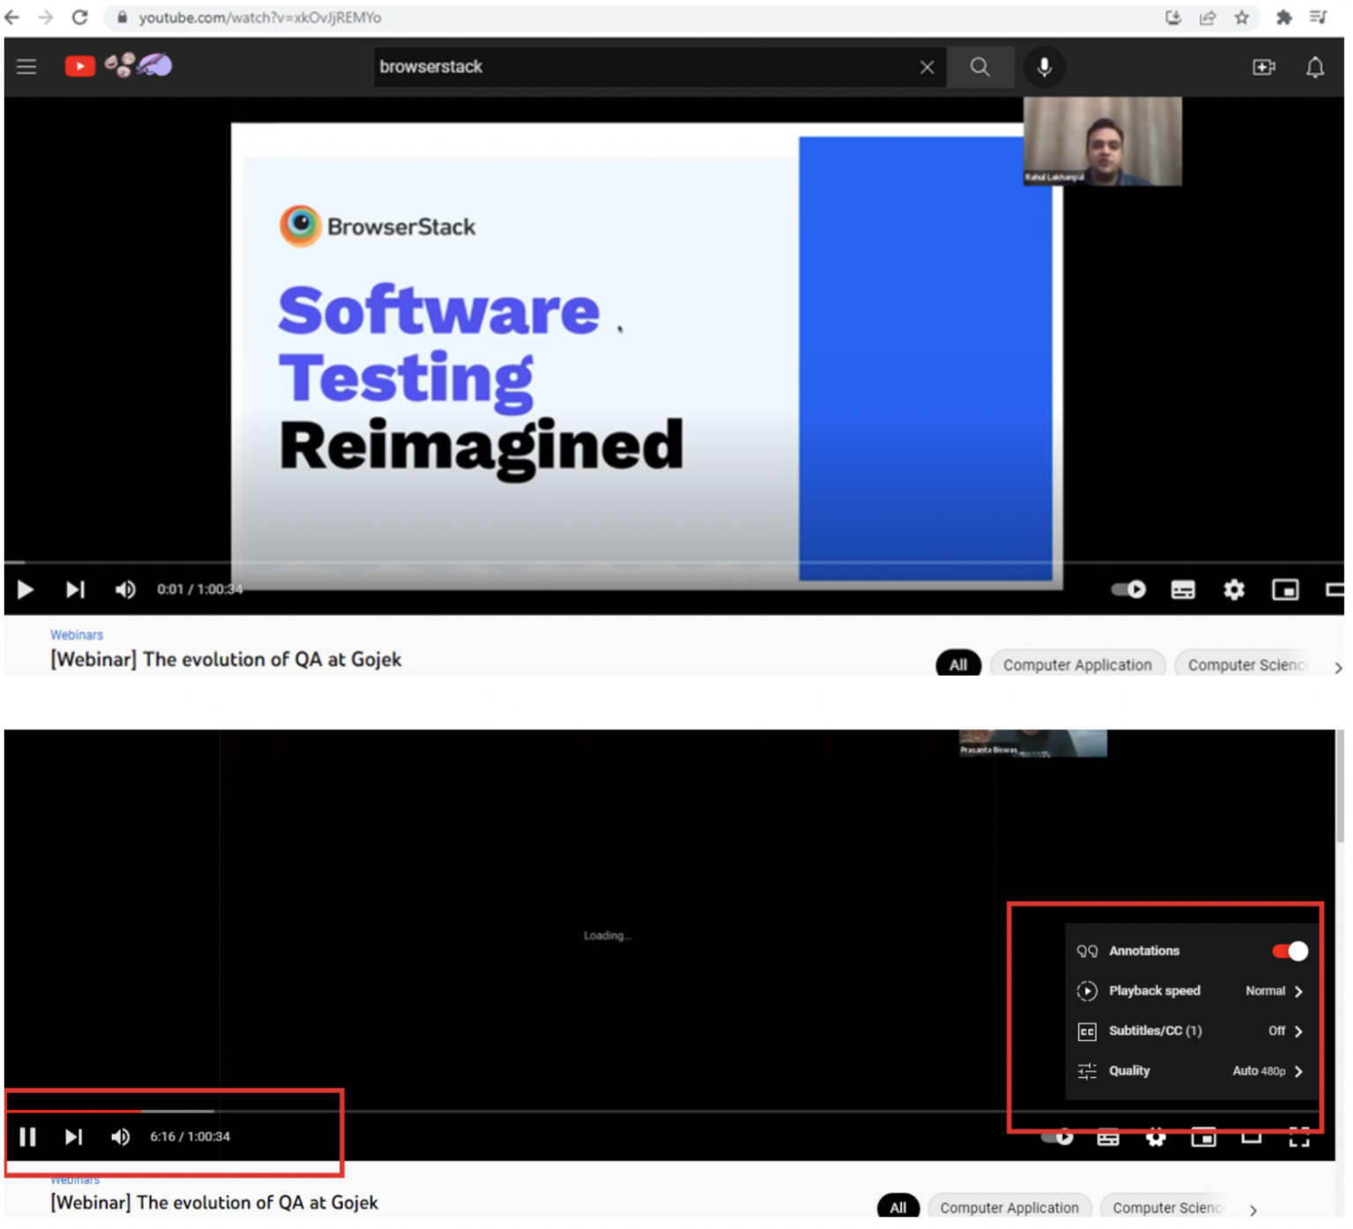Click subtitles icon in top player
The height and width of the screenshot is (1229, 1353).
(1183, 589)
